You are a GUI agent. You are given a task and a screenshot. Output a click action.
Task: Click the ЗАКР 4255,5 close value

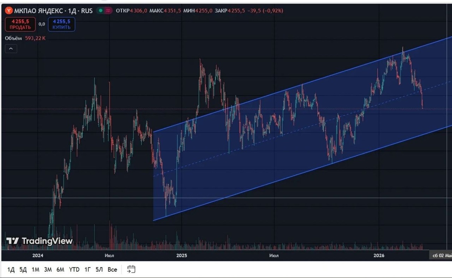click(230, 11)
